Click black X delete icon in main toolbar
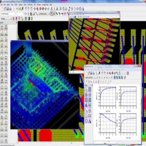 (x=22, y=9)
